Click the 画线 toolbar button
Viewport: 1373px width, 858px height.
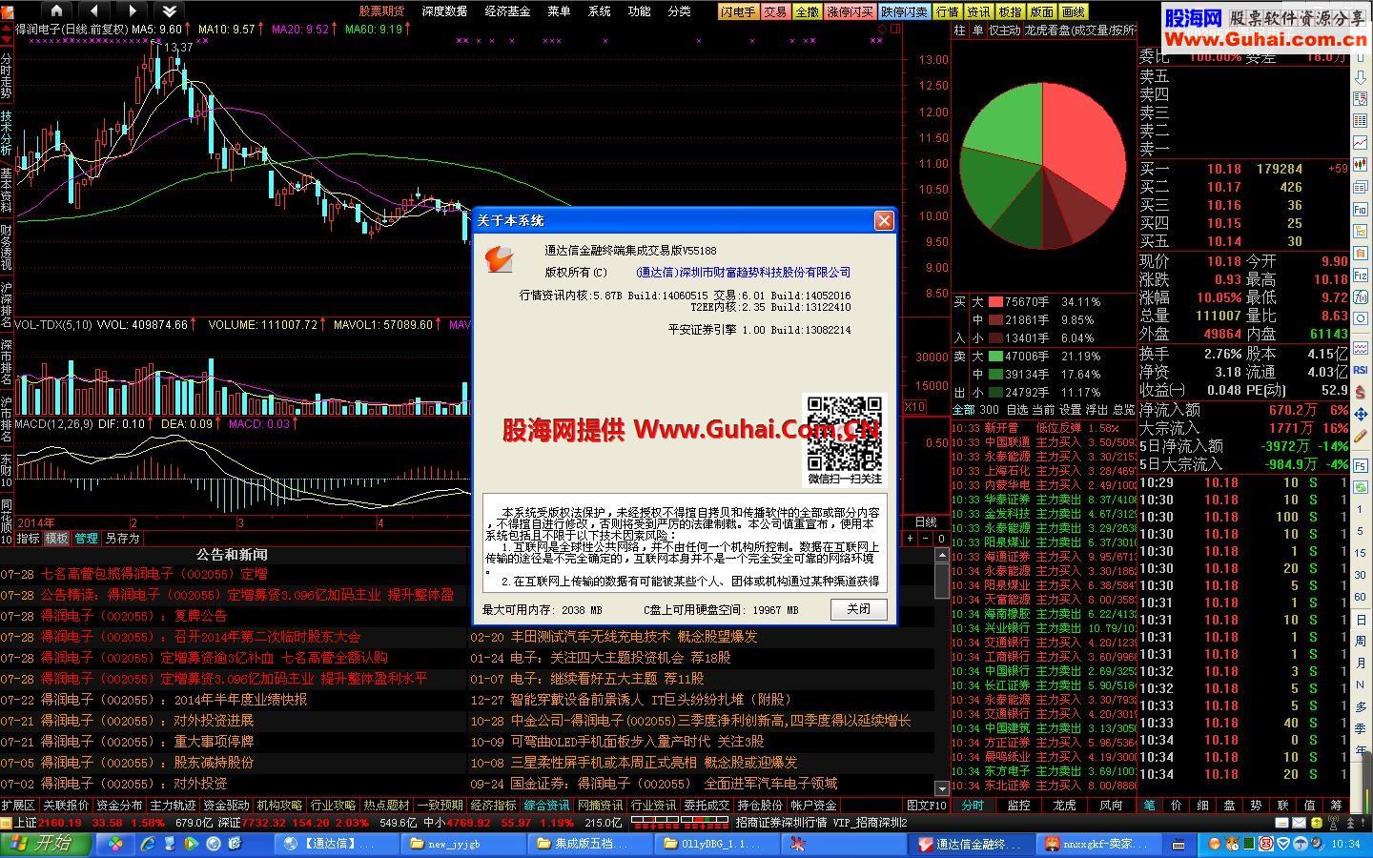[x=1074, y=11]
